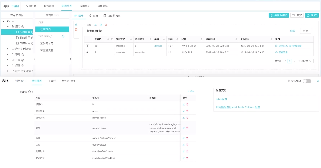Screen dimensions: 321x168
Task: Open the 10 条/页 page size dropdown
Action: click(305, 61)
